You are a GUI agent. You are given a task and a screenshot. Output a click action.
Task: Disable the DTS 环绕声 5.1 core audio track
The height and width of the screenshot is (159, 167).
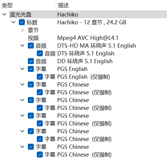point(40,53)
